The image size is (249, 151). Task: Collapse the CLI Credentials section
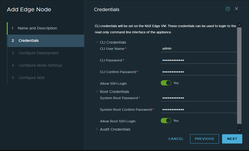[97, 42]
